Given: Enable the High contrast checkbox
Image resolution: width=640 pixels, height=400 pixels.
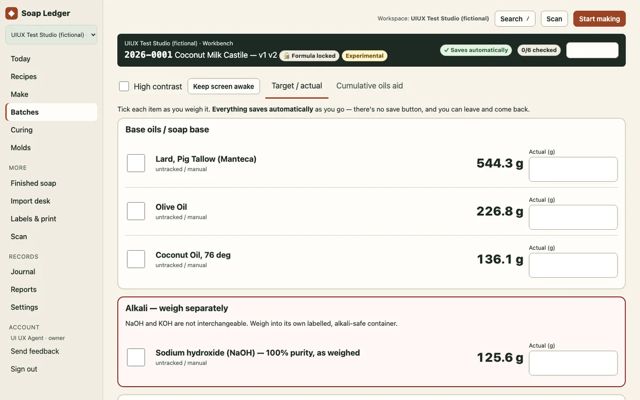Looking at the screenshot, I should click(124, 86).
